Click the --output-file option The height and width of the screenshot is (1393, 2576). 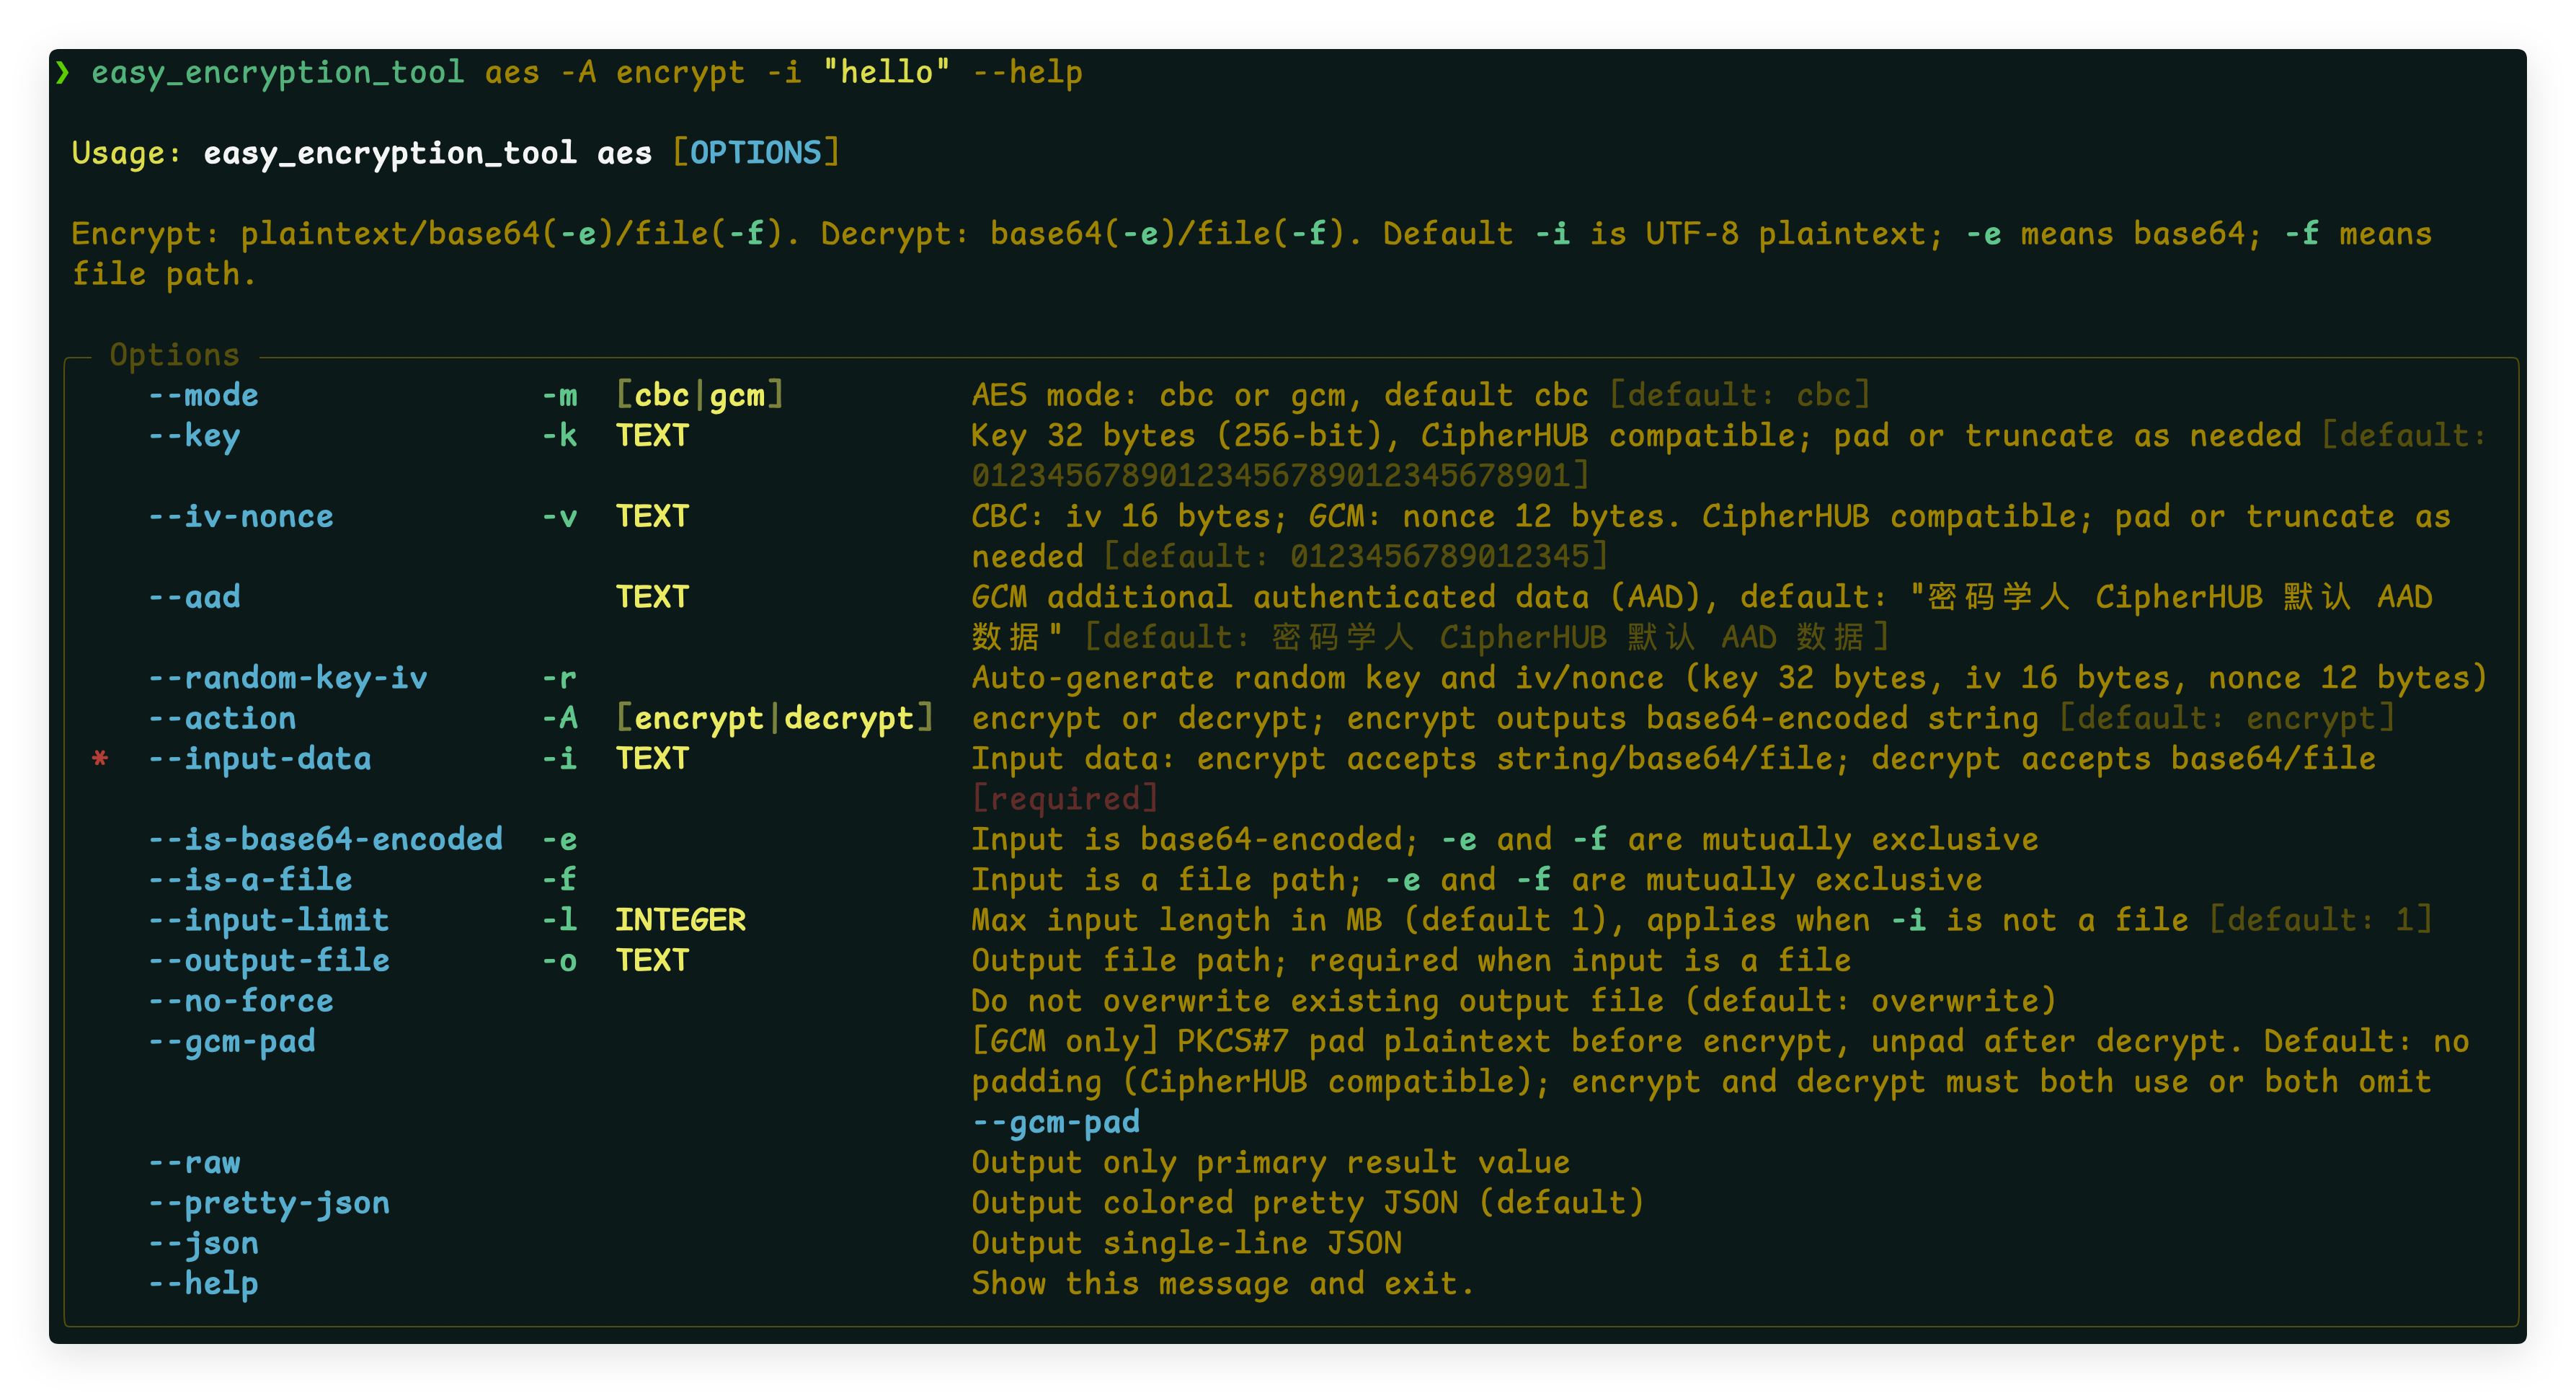(x=268, y=961)
